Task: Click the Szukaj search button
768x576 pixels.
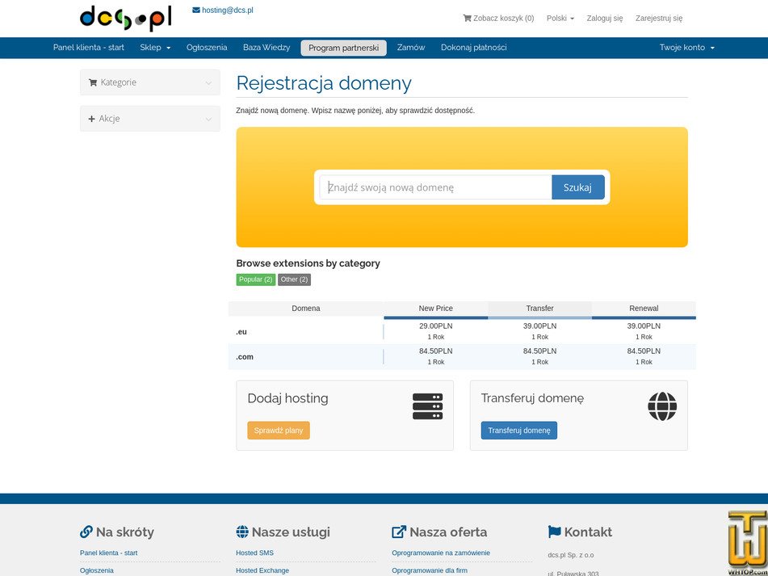Action: (578, 187)
